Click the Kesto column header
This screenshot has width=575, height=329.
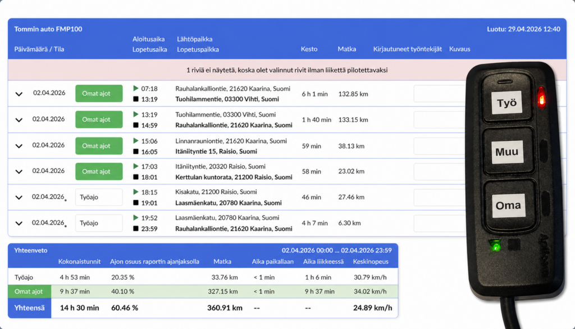[309, 49]
